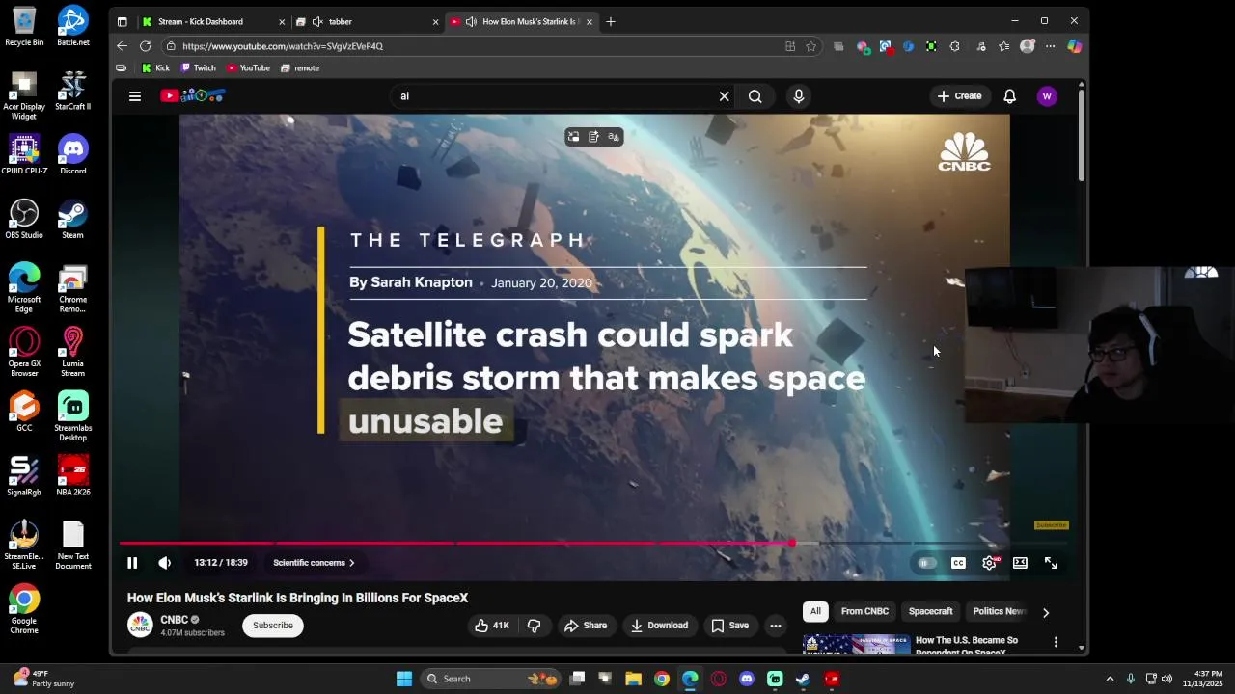
Task: Go back with the browser back arrow
Action: (122, 46)
